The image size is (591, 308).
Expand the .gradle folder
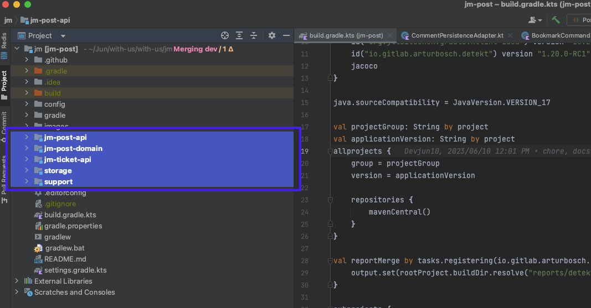pyautogui.click(x=27, y=71)
